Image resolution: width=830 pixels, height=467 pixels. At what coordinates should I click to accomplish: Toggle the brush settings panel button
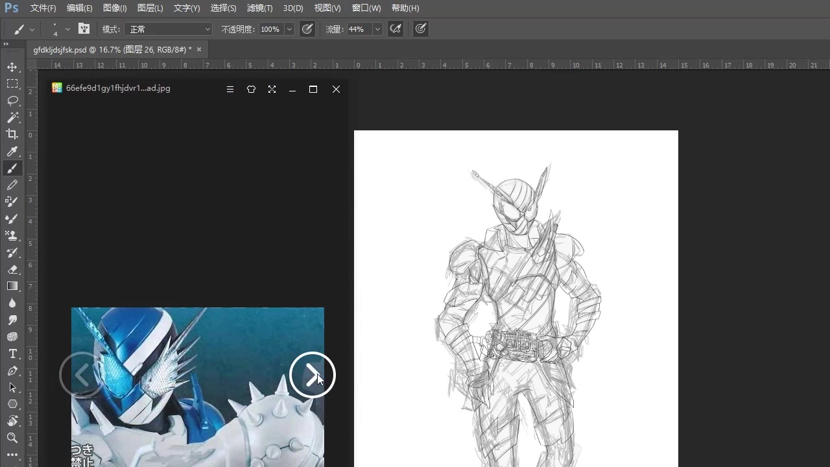pyautogui.click(x=84, y=29)
